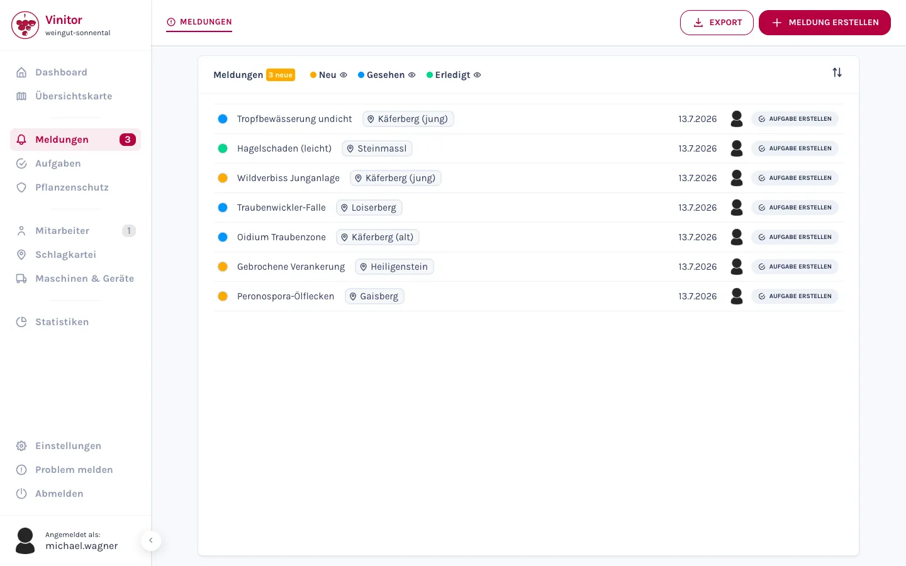Click the michael.wagner user avatar
This screenshot has width=906, height=566.
[x=25, y=541]
